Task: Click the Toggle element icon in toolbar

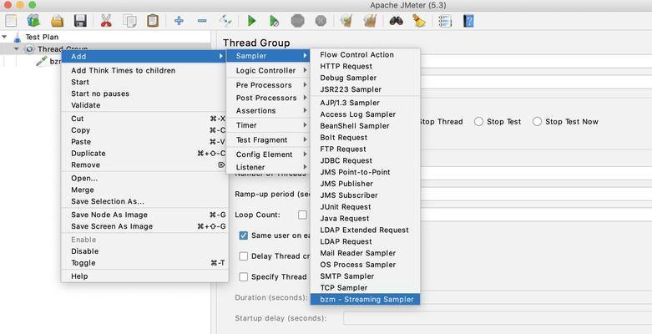Action: tap(225, 20)
